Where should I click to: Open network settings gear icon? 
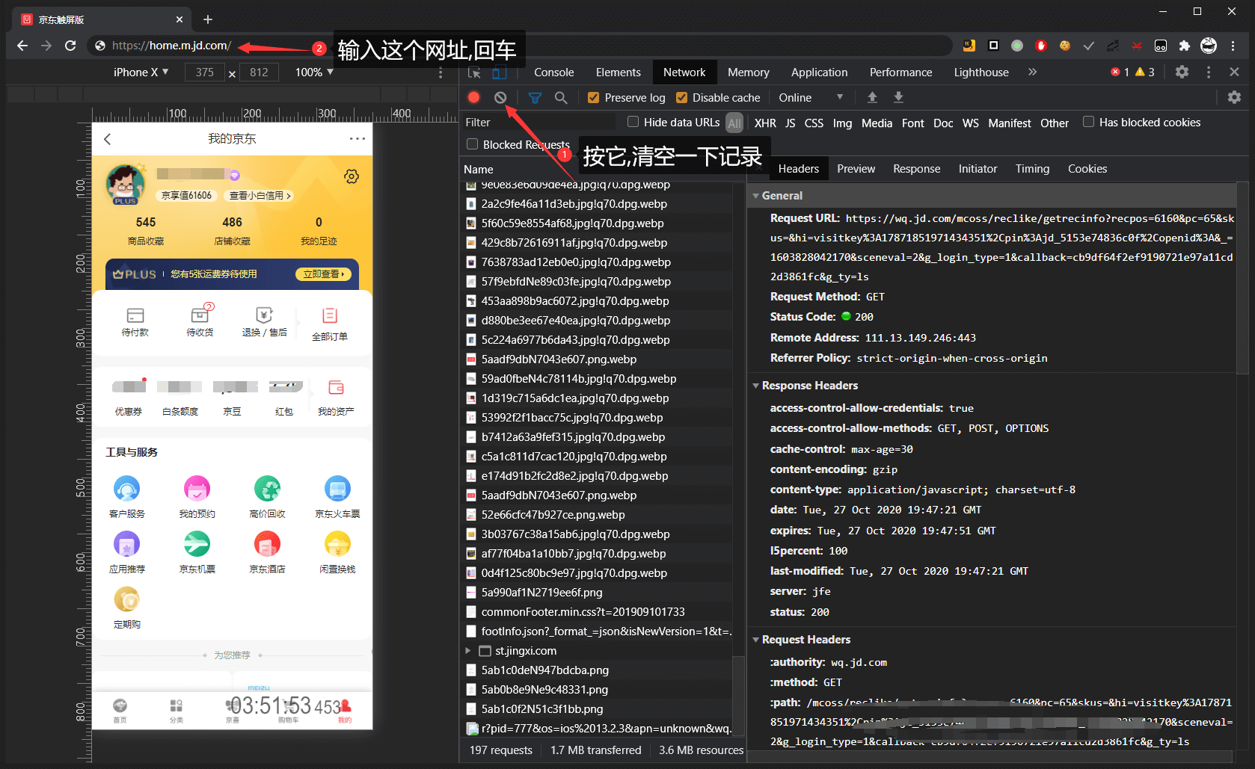click(x=1234, y=97)
